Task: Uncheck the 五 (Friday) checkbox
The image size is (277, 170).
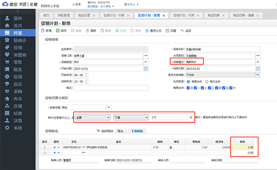Action: pyautogui.click(x=223, y=88)
